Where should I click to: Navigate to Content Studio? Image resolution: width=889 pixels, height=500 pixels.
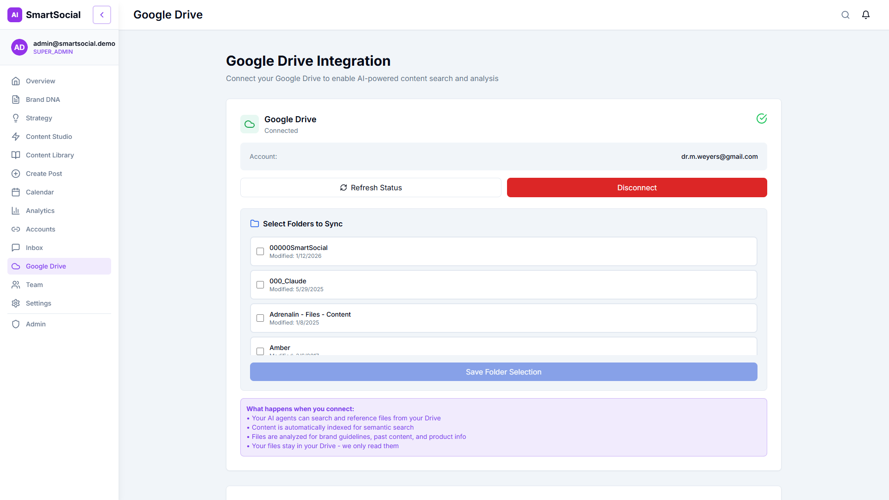tap(59, 137)
